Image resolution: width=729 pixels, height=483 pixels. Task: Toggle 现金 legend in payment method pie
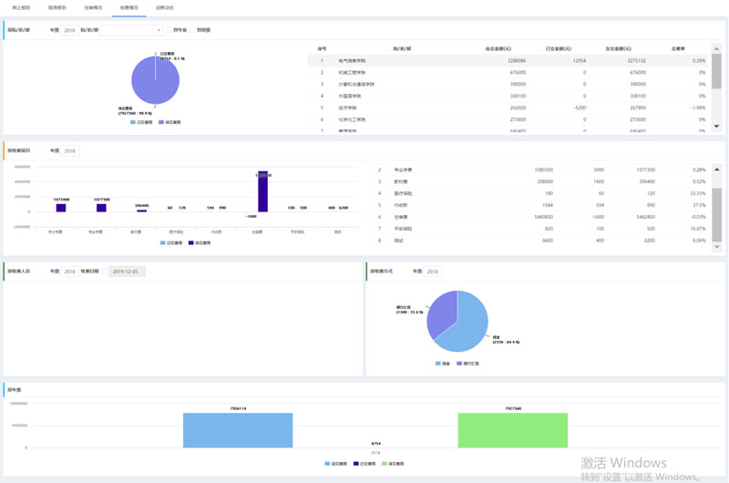pos(442,363)
